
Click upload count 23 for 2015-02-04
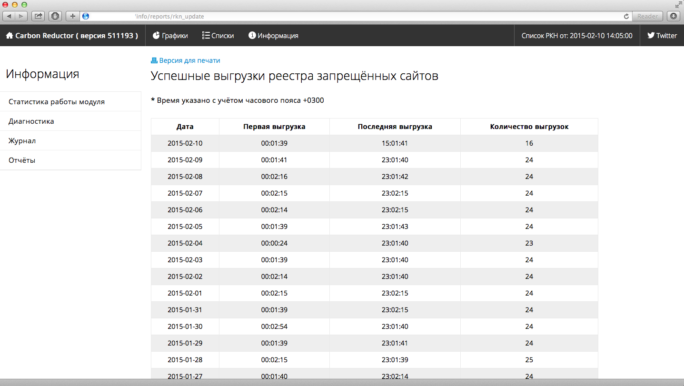click(x=529, y=243)
